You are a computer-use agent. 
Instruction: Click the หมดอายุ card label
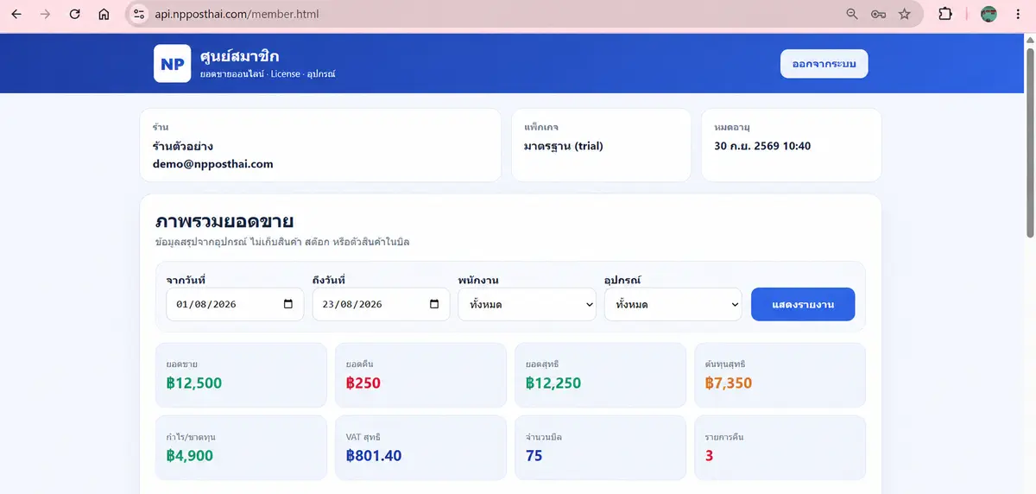pyautogui.click(x=732, y=127)
